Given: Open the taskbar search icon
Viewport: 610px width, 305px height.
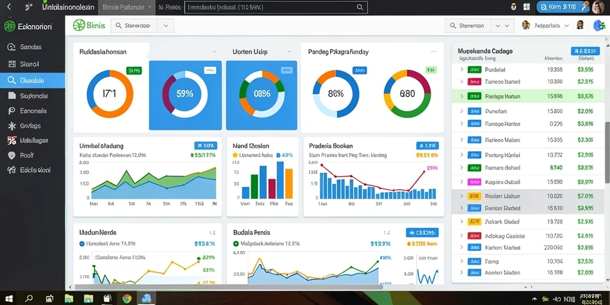Looking at the screenshot, I should (x=29, y=299).
